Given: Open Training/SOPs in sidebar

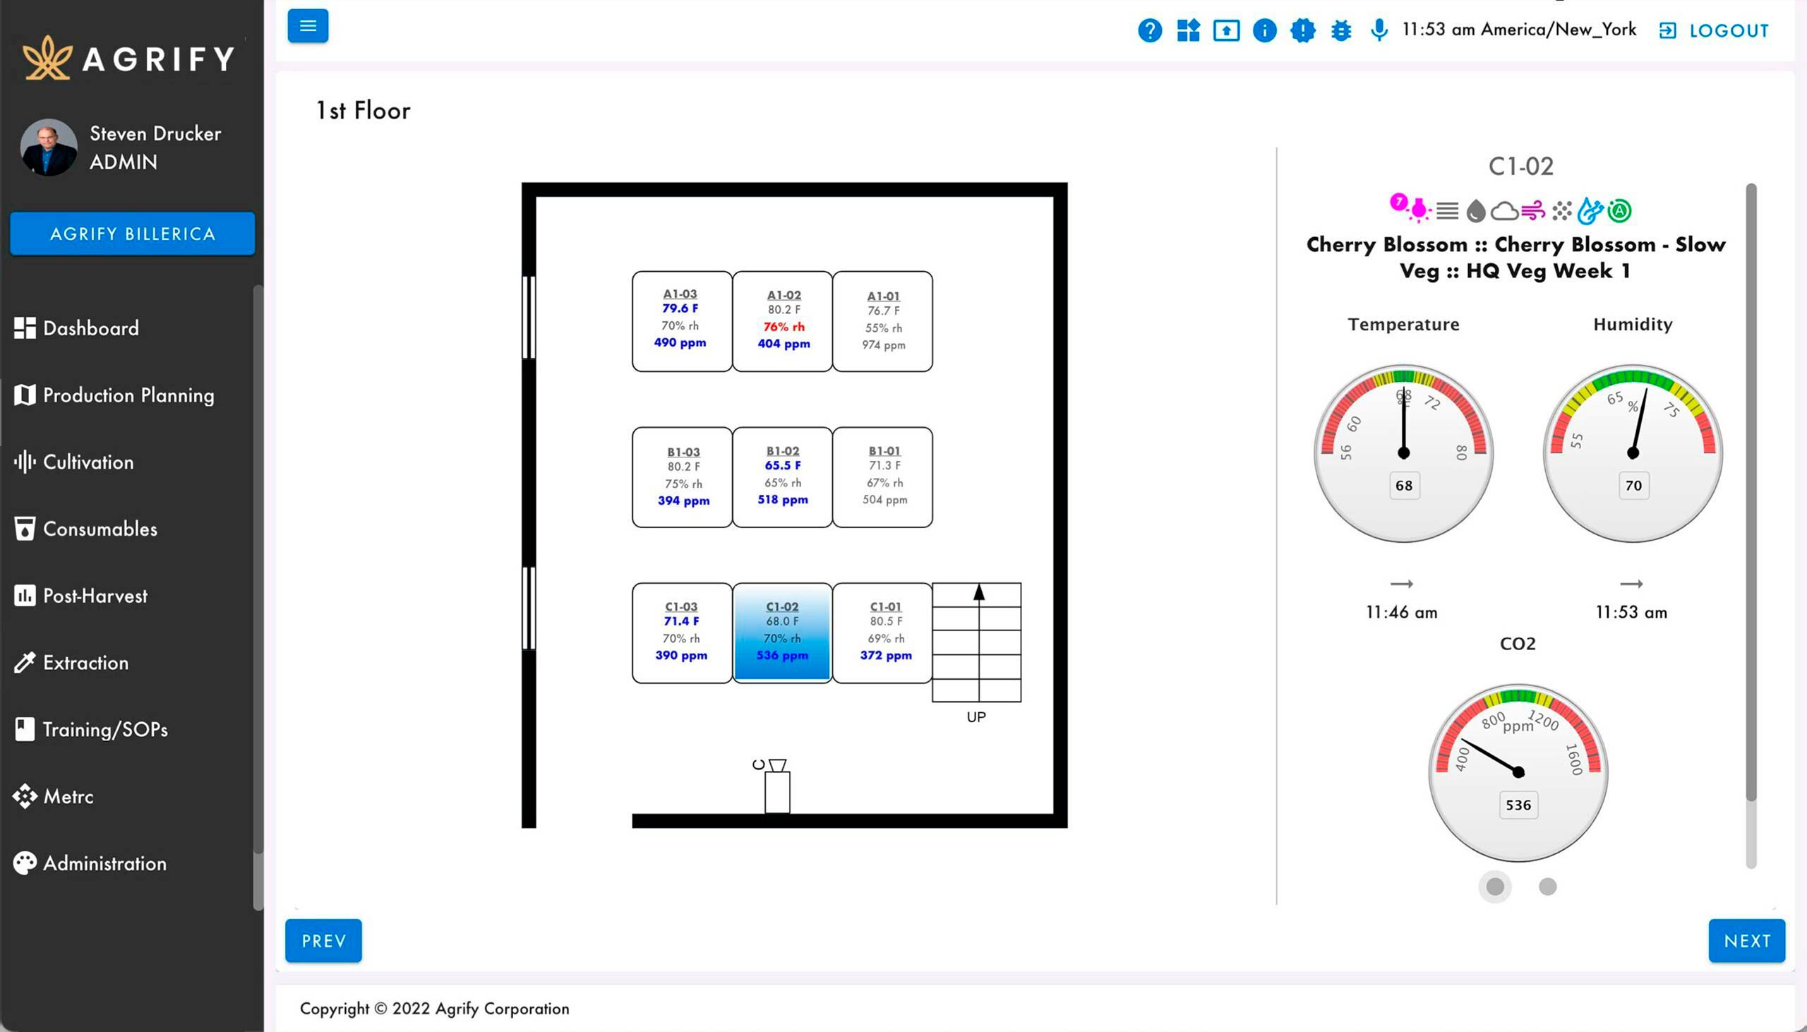Looking at the screenshot, I should 91,729.
